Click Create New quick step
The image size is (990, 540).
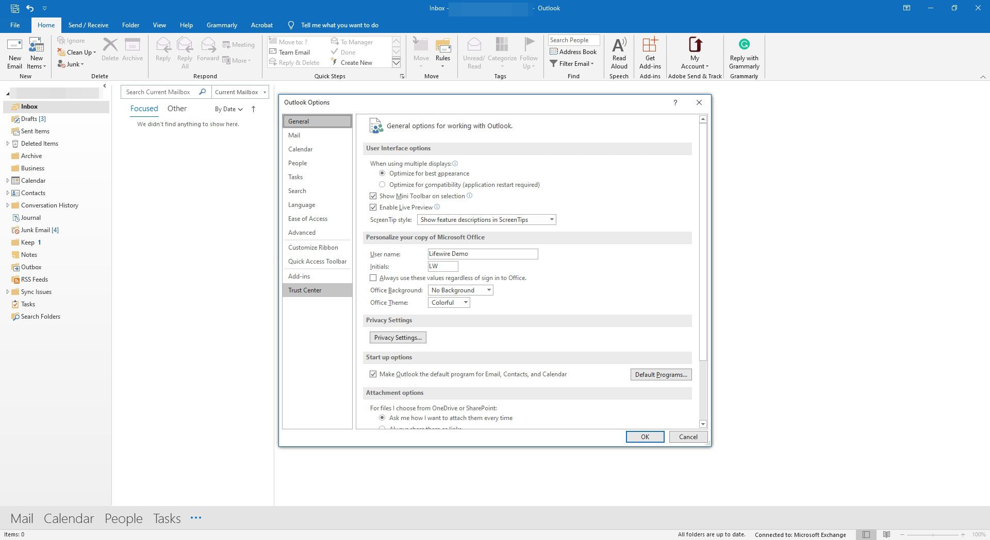(x=351, y=62)
